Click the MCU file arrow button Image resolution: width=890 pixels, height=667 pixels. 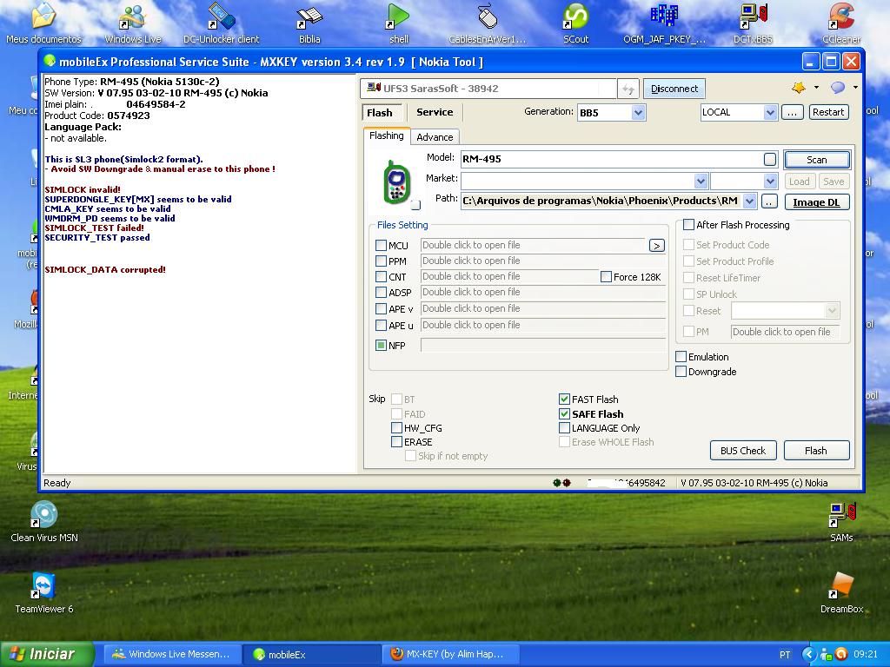(x=657, y=246)
